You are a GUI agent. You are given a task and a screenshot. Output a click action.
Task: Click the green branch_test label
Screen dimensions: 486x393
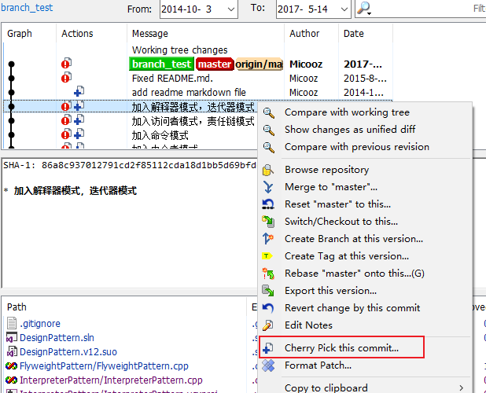[x=161, y=64]
